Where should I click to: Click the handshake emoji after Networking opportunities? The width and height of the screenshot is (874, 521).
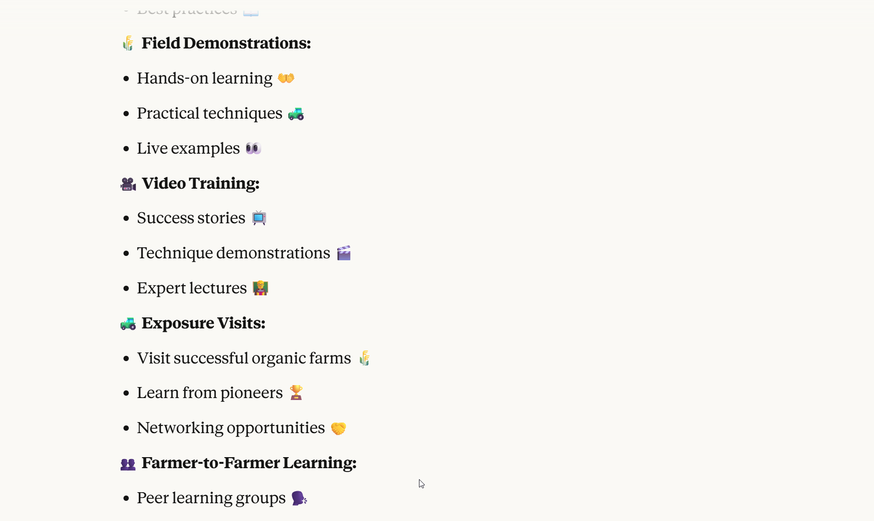(x=338, y=428)
